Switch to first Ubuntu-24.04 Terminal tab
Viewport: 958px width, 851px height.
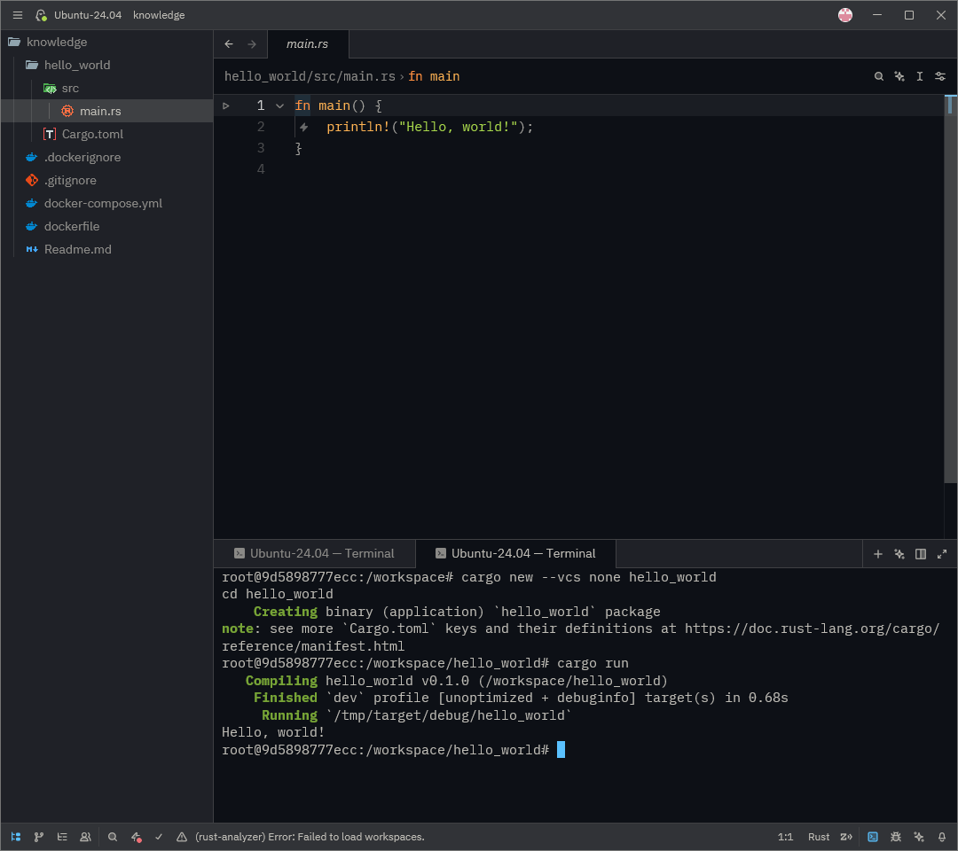315,554
